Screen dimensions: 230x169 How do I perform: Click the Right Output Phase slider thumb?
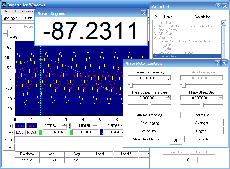click(x=150, y=104)
